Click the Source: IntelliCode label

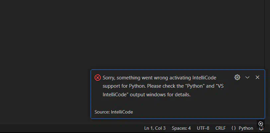coord(114,112)
